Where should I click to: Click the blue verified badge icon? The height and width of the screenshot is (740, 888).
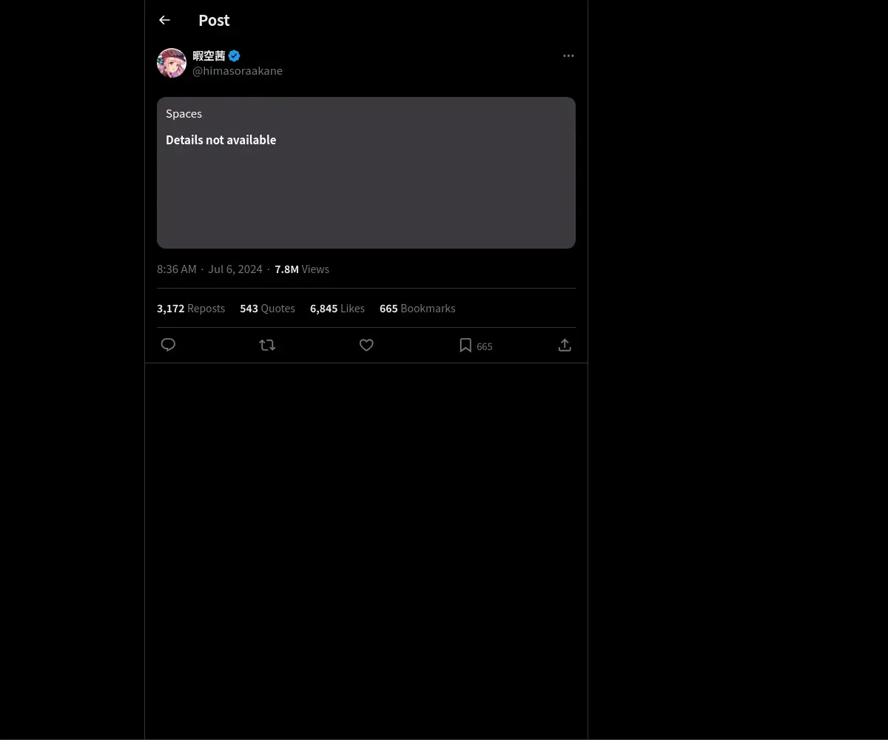(234, 55)
